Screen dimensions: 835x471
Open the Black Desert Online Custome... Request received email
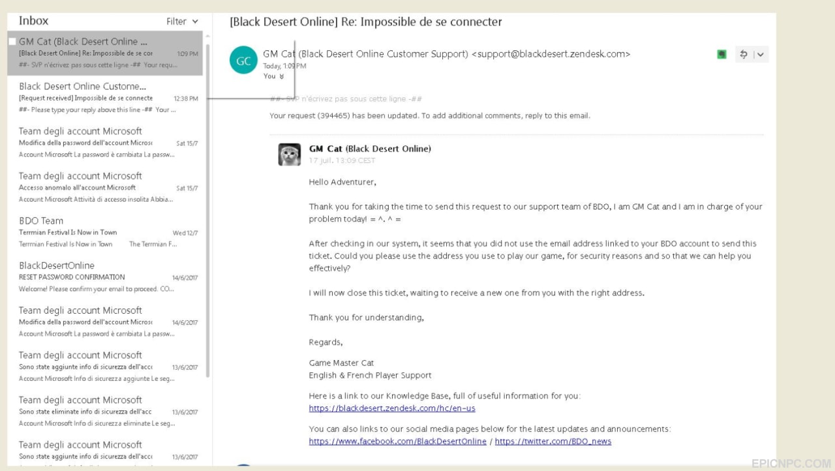point(105,98)
